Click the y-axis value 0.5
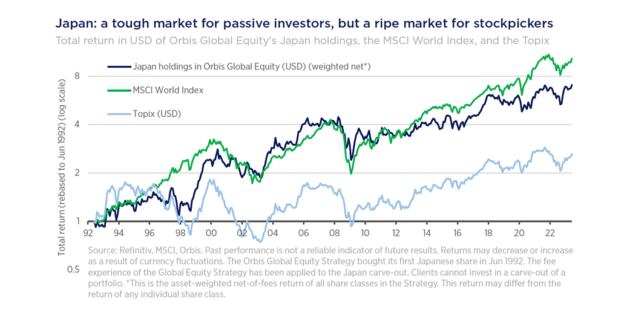 coord(74,269)
